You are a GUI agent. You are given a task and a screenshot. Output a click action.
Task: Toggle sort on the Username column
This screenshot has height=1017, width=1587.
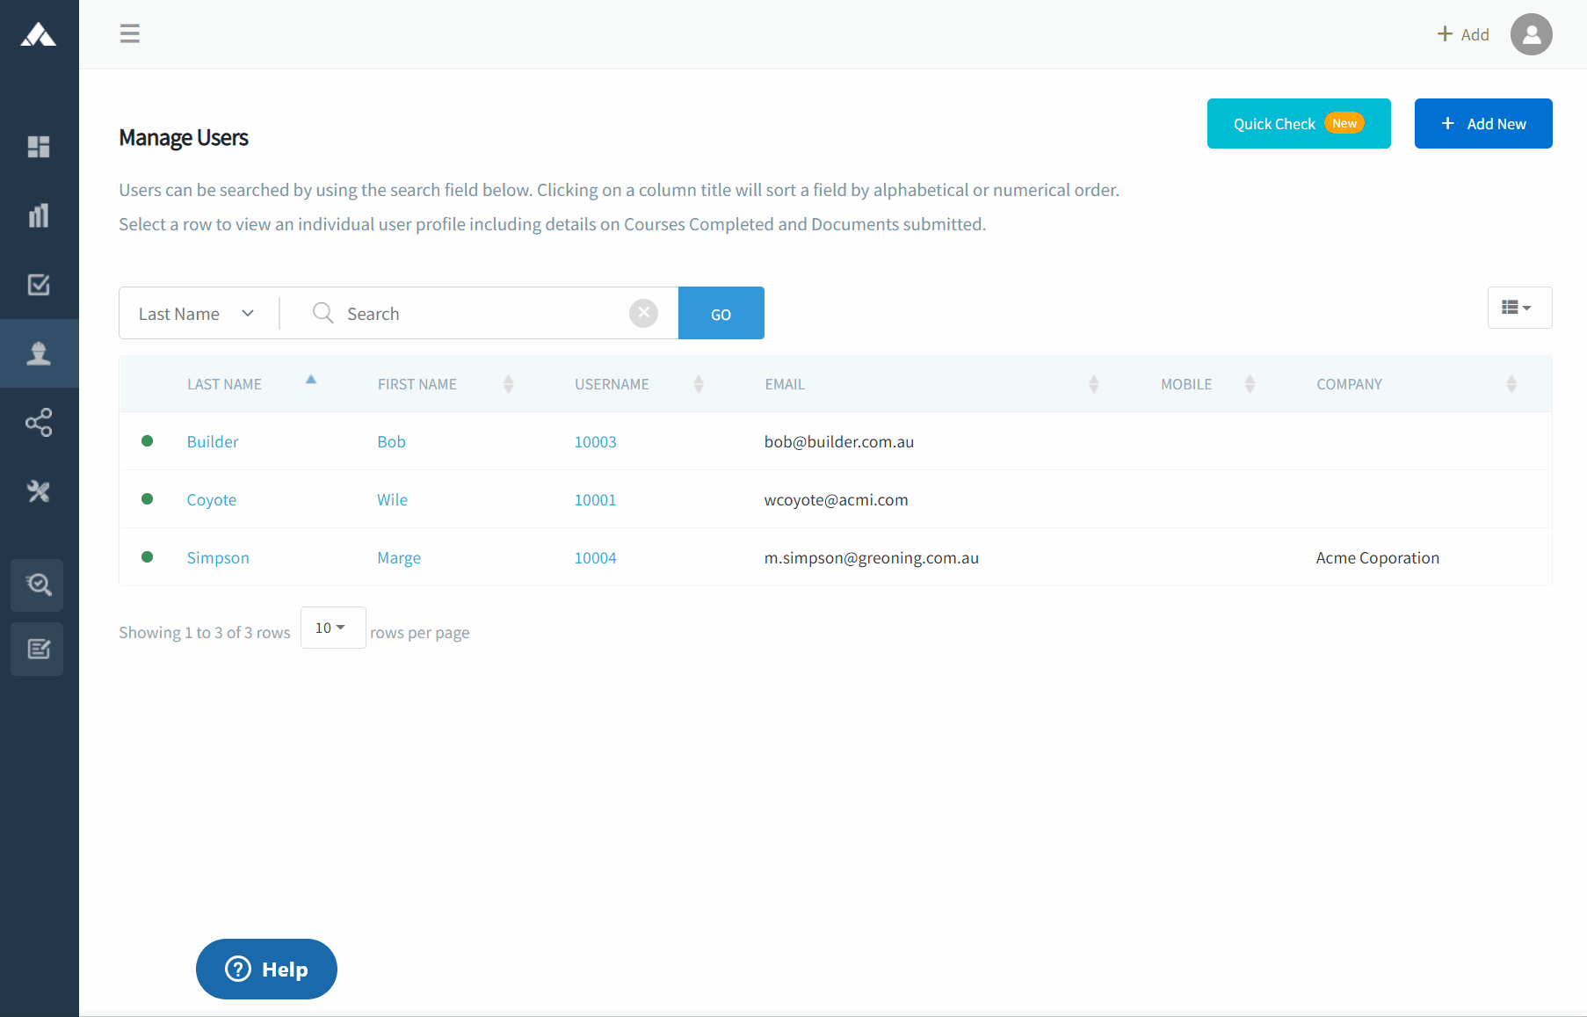[612, 384]
